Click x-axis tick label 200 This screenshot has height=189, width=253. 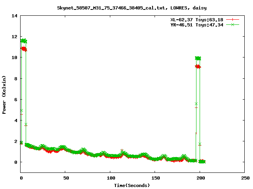201,178
